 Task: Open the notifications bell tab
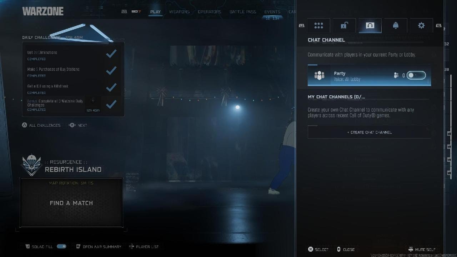pos(396,26)
